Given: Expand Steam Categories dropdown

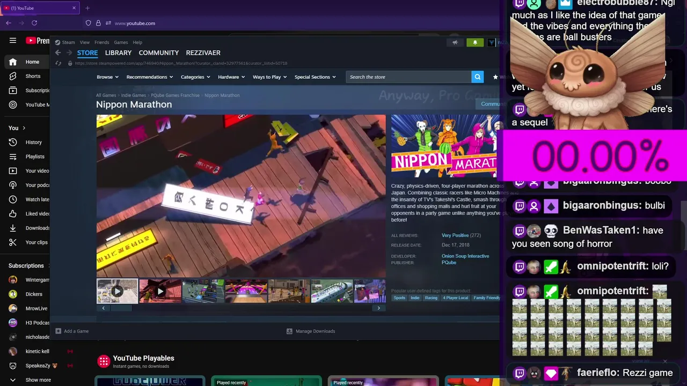Looking at the screenshot, I should (x=195, y=77).
